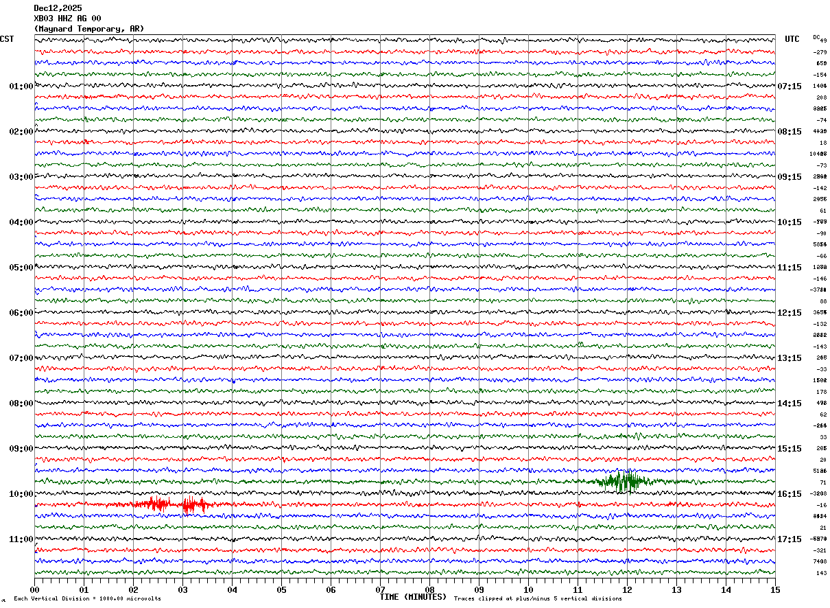Select minute 03 on the time axis
This screenshot has width=830, height=608.
coord(182,589)
